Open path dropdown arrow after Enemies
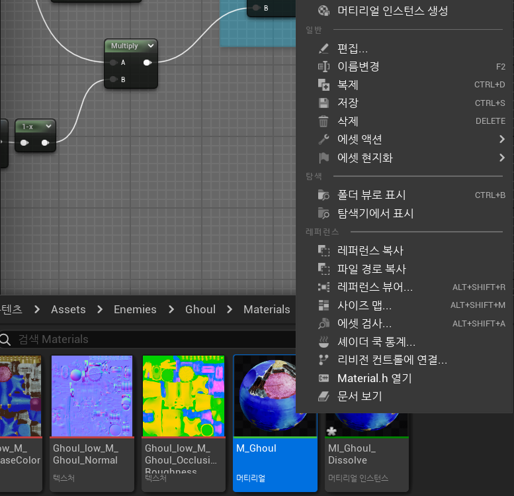The height and width of the screenshot is (496, 514). pyautogui.click(x=171, y=309)
